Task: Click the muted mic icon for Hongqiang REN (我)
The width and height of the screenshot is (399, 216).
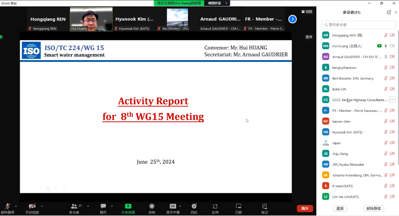Action: [x=386, y=35]
